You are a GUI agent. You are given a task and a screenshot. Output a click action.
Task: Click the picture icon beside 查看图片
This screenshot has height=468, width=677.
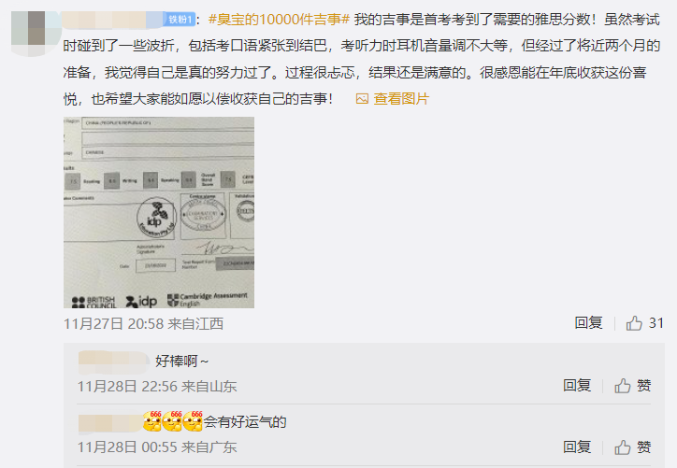(362, 99)
